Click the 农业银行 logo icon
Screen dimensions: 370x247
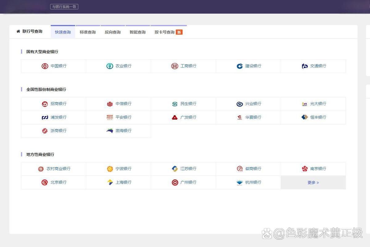[x=110, y=66]
